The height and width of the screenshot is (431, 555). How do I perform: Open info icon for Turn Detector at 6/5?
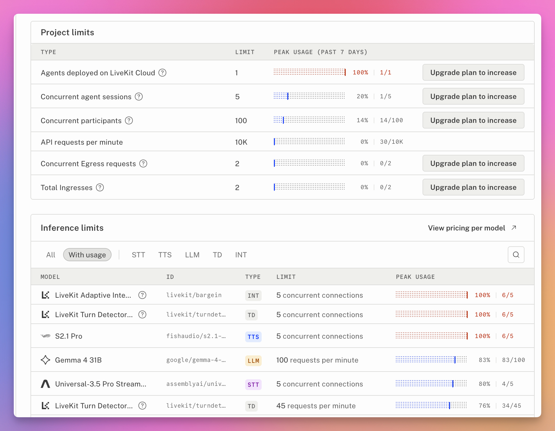click(142, 314)
